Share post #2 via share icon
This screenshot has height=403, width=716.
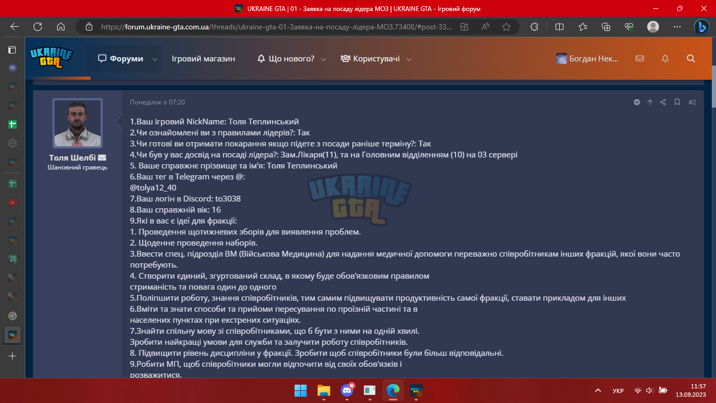pos(663,102)
